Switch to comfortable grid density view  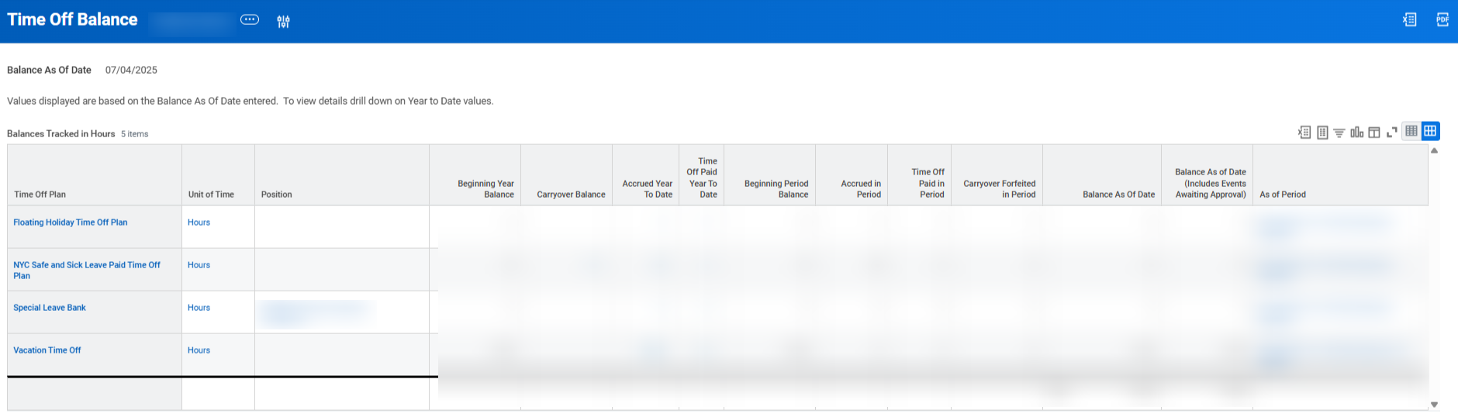pos(1430,131)
